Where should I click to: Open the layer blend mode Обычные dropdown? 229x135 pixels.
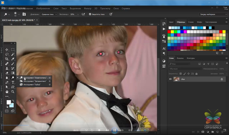[185, 69]
